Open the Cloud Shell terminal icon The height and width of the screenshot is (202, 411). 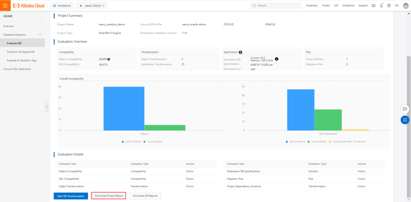coord(373,5)
